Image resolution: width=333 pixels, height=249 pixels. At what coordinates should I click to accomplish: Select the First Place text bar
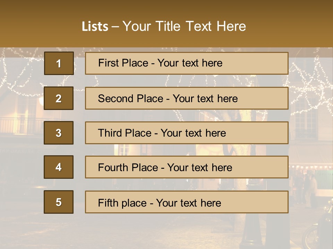tap(187, 63)
